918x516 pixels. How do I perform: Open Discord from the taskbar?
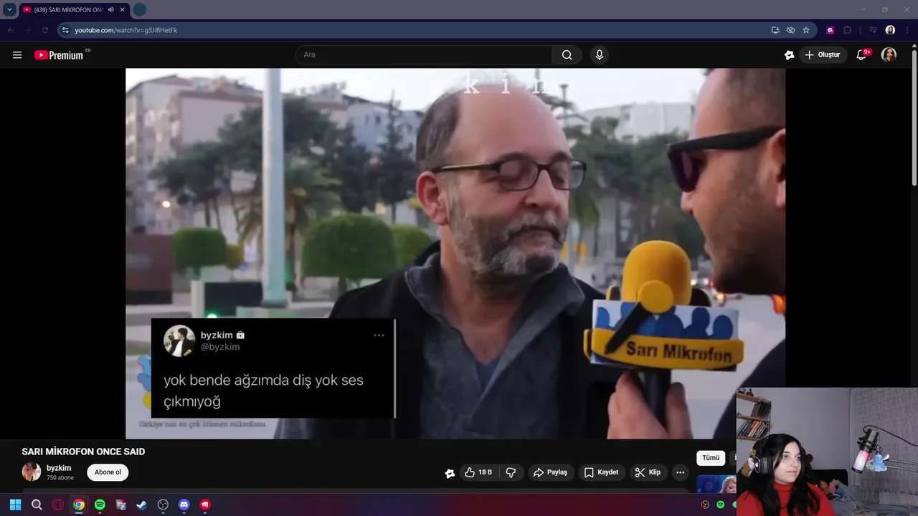point(184,505)
